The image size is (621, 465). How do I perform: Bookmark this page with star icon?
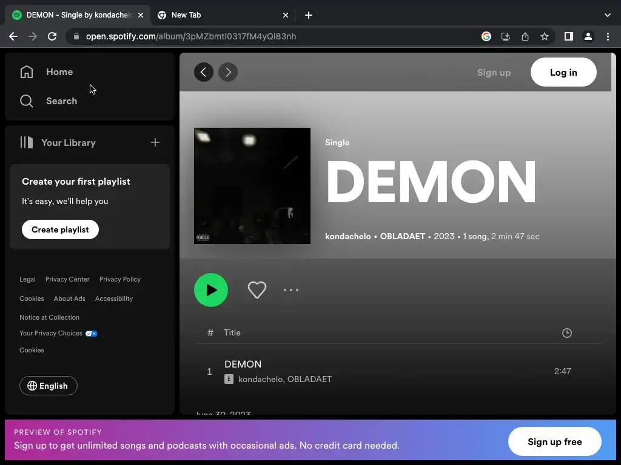(x=545, y=36)
